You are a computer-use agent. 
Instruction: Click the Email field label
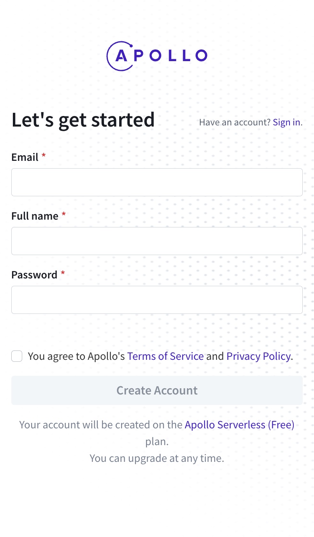click(x=24, y=157)
